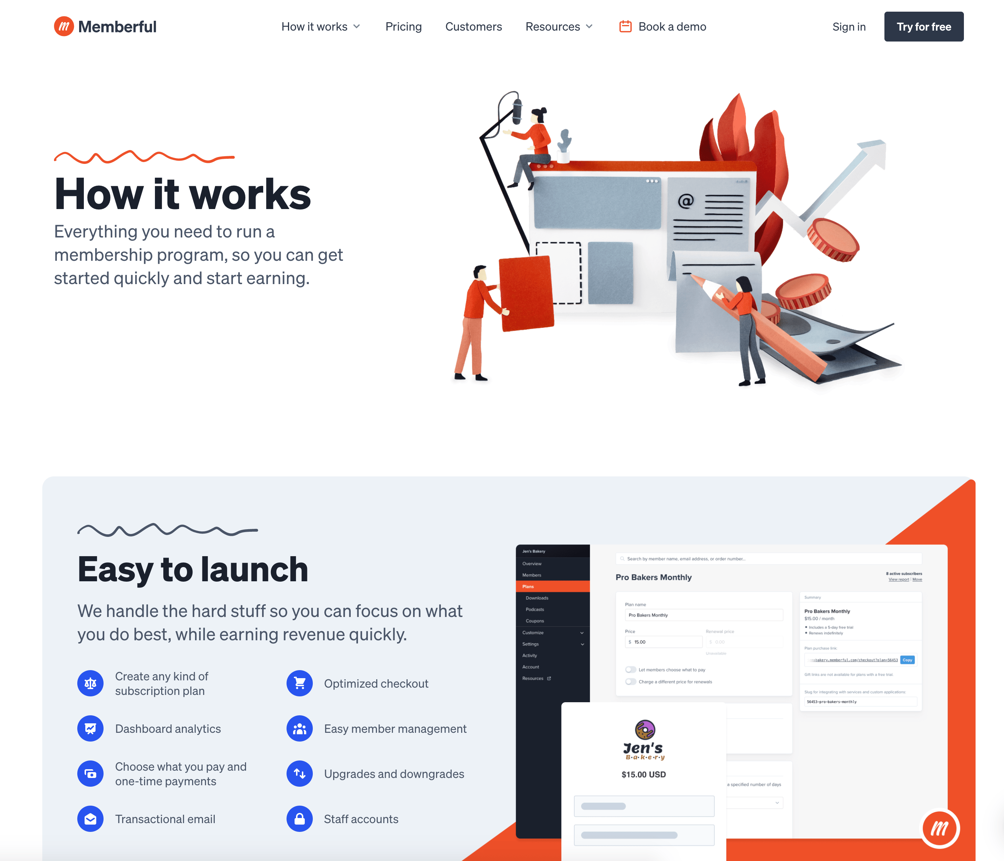
Task: Expand the Resources dropdown menu
Action: [560, 25]
